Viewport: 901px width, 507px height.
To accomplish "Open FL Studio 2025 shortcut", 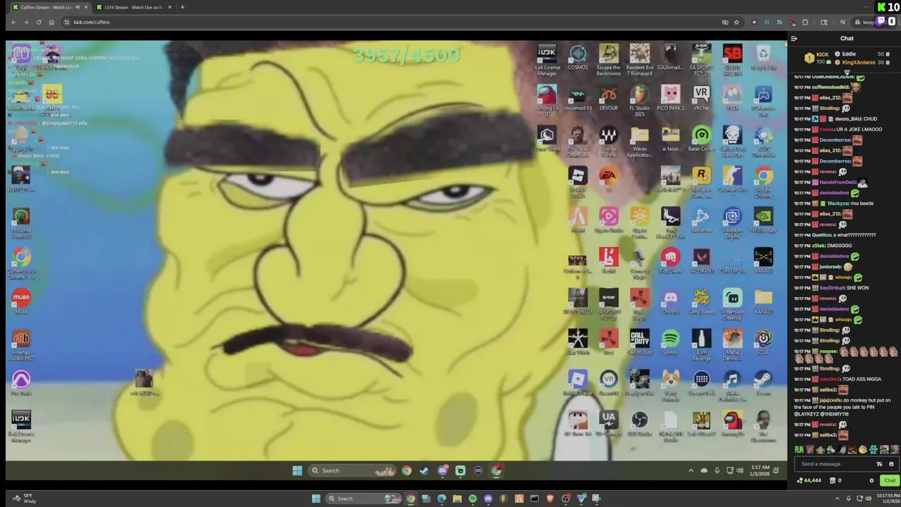I will click(x=640, y=101).
